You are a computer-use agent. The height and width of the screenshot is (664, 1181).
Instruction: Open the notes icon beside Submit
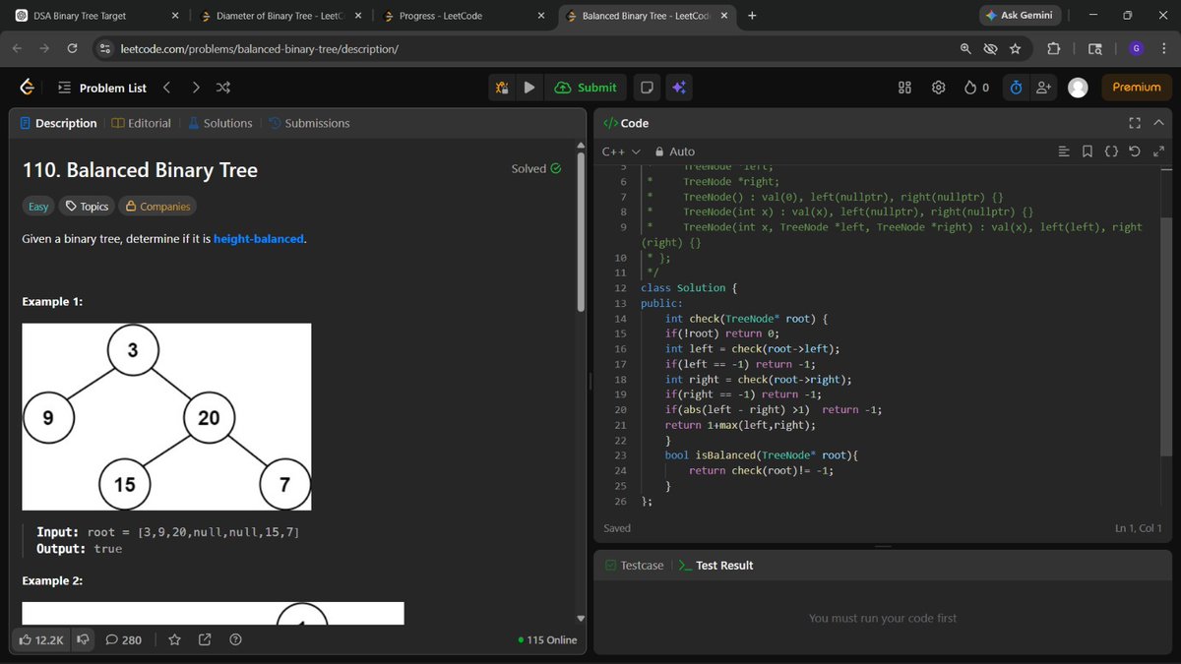click(647, 88)
